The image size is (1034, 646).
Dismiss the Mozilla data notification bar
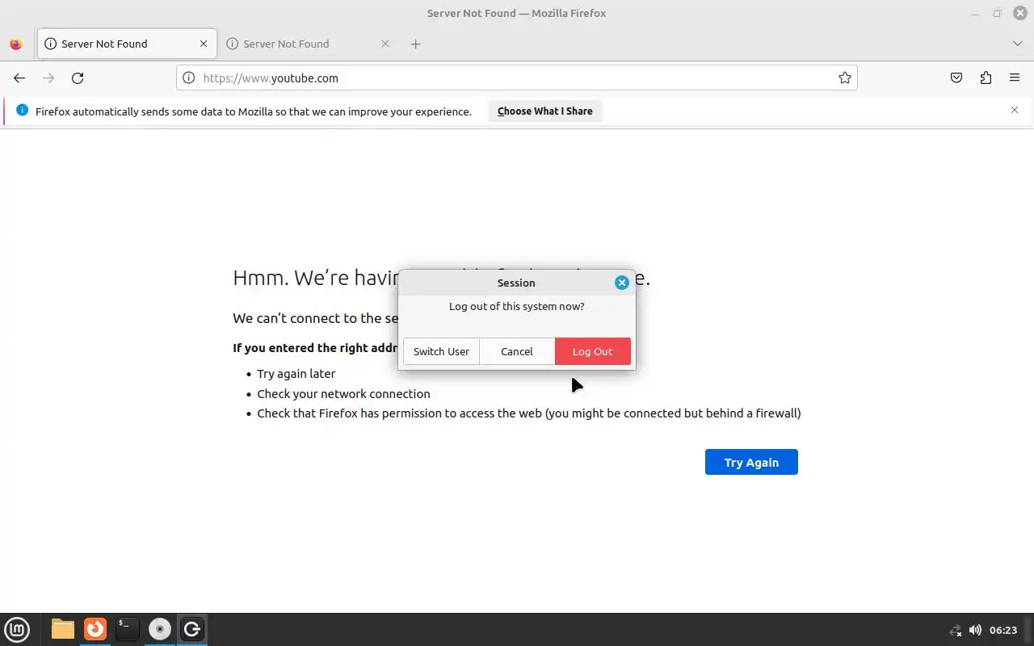tap(1015, 110)
